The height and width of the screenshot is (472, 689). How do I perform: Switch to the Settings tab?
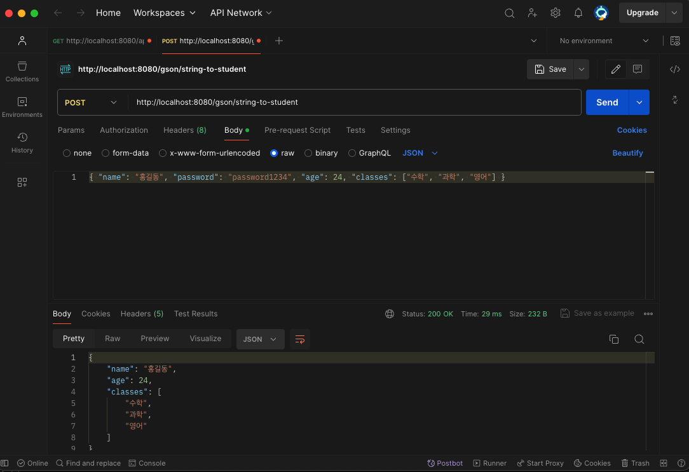tap(395, 130)
